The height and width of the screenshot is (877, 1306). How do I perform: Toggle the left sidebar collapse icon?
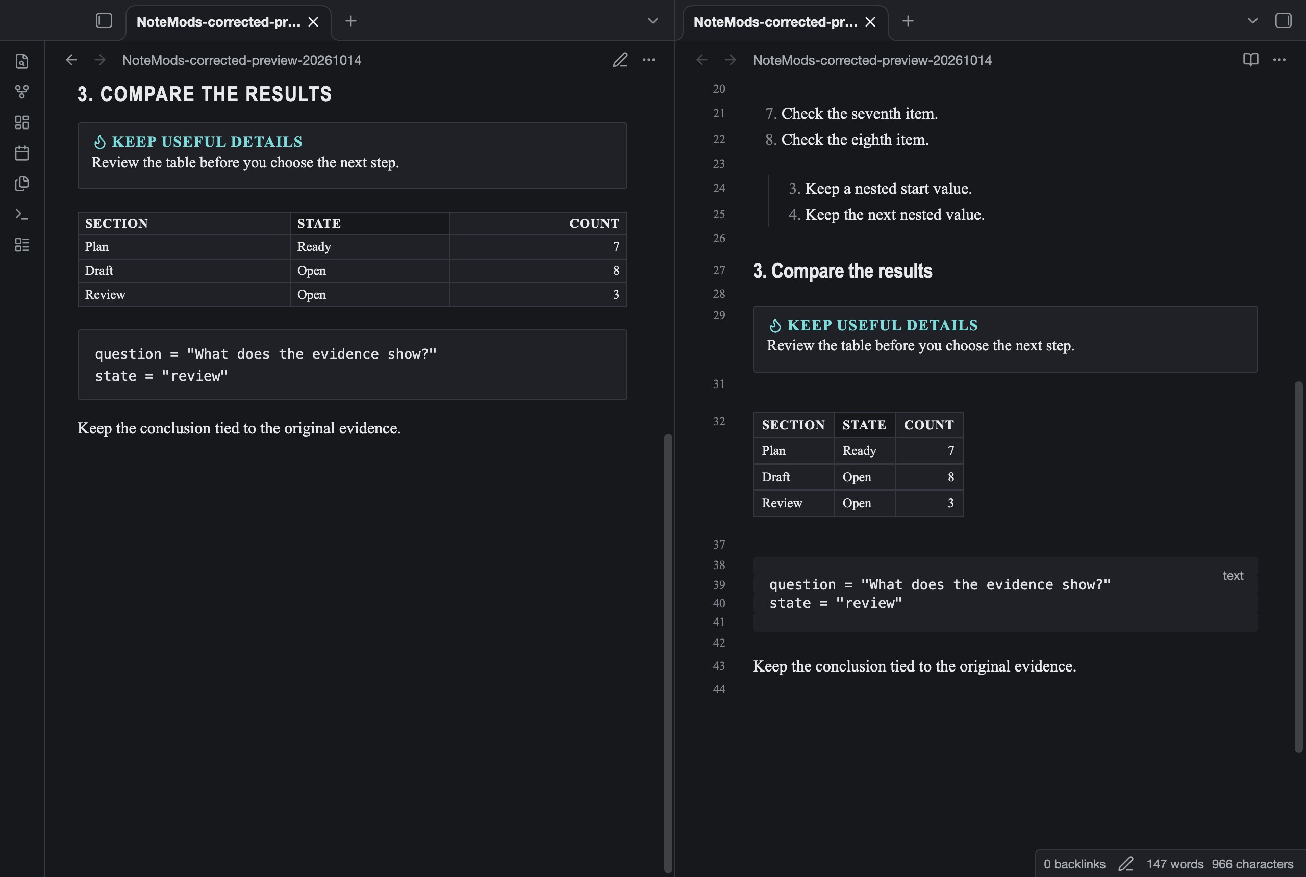[x=104, y=21]
